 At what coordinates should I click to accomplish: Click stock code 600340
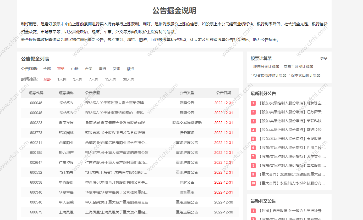coord(36,192)
